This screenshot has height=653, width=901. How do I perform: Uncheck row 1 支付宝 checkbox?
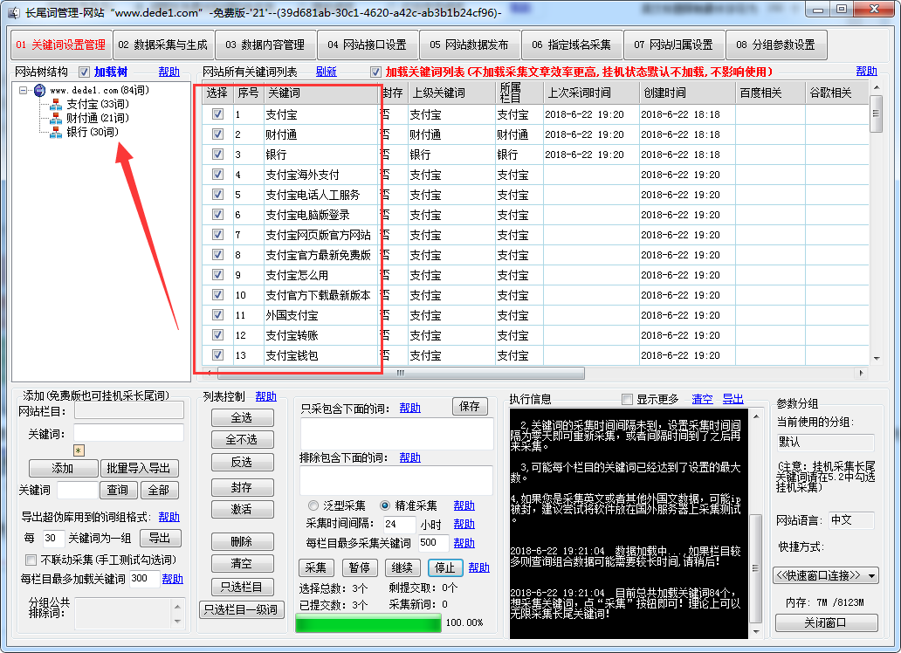coord(217,113)
